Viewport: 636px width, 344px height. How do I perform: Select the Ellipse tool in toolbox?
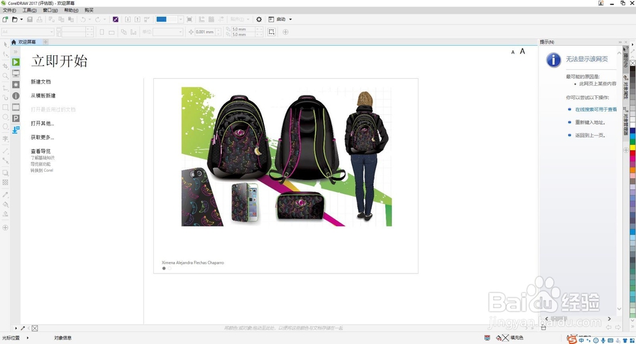pyautogui.click(x=5, y=117)
